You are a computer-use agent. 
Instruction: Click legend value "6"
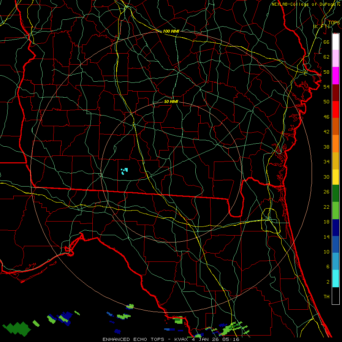[328, 266]
